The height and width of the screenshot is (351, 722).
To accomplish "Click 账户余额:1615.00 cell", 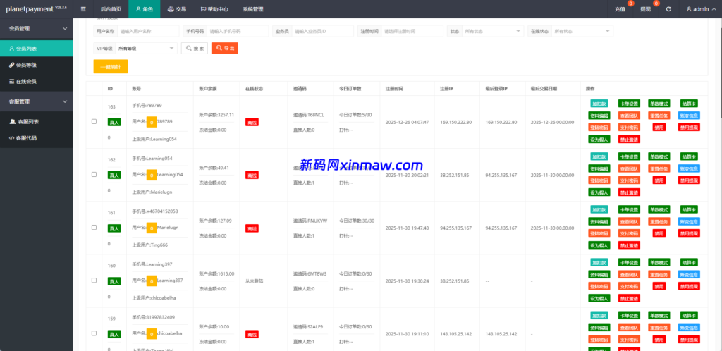I will click(216, 273).
